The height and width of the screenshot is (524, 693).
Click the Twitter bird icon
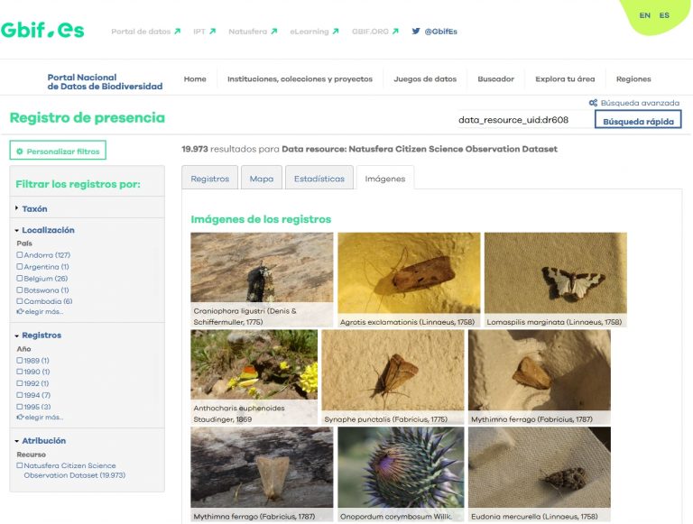click(x=416, y=32)
